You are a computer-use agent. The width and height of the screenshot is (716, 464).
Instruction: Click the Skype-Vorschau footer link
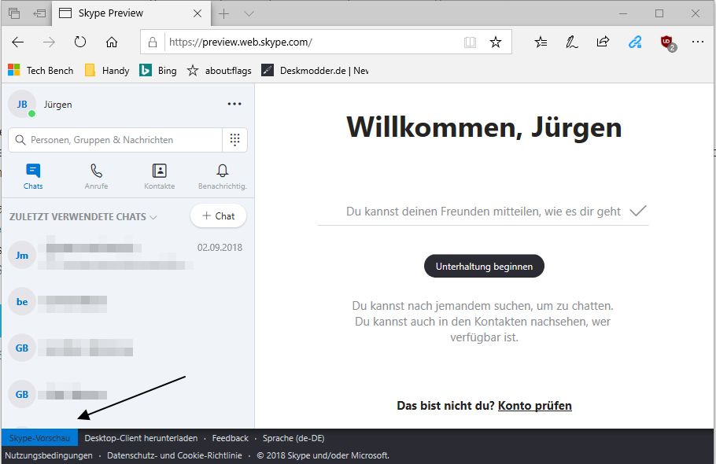(39, 438)
